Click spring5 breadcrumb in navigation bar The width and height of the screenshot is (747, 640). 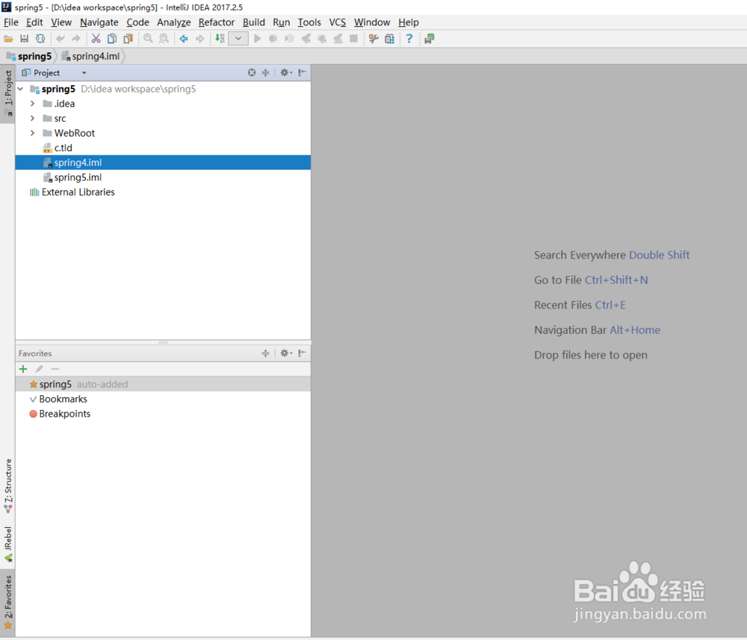point(29,56)
